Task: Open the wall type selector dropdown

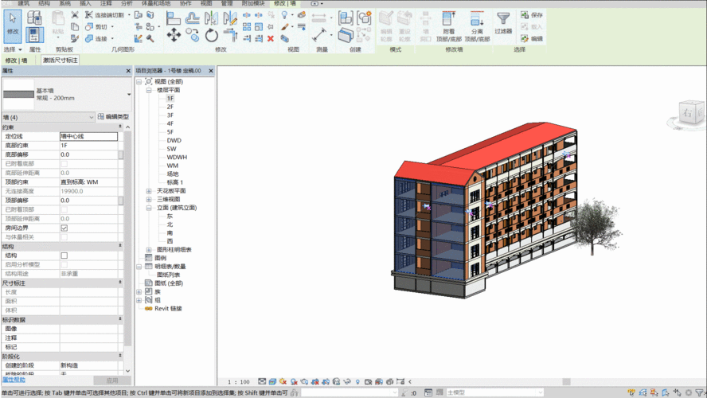Action: pyautogui.click(x=130, y=94)
